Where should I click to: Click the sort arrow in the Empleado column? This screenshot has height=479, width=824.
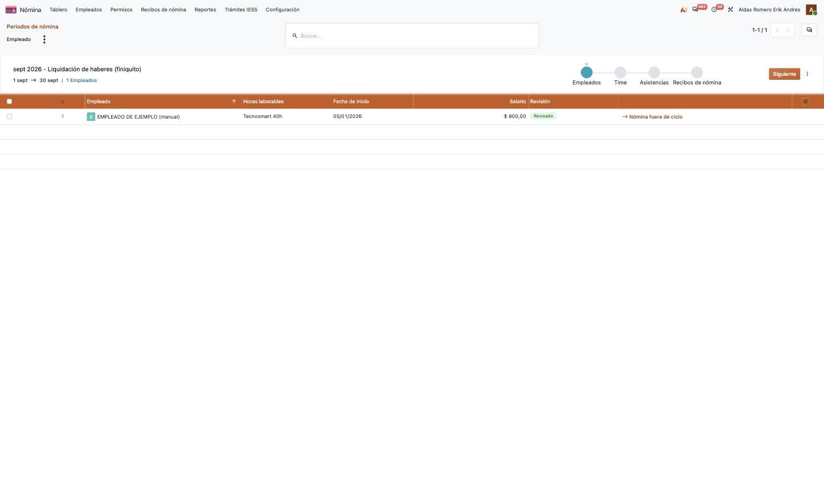click(x=234, y=102)
